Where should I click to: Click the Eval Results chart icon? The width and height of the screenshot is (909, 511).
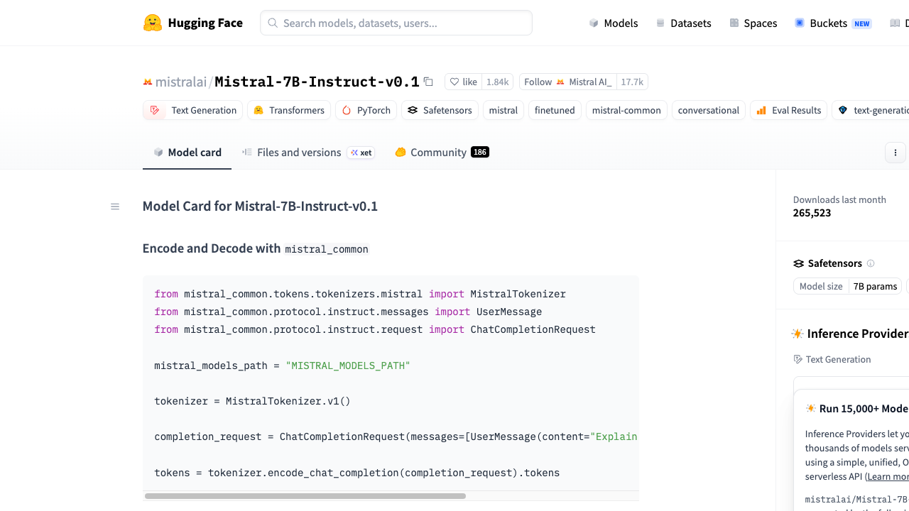tap(761, 110)
